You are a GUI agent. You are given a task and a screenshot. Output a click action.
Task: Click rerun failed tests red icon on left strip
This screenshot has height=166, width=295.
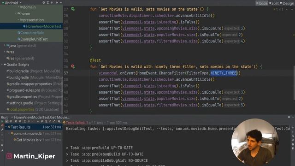point(2,125)
